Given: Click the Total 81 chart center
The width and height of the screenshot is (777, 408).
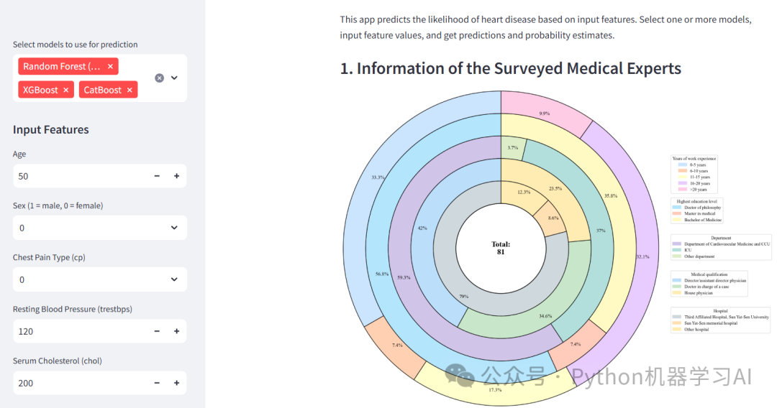Looking at the screenshot, I should click(501, 248).
